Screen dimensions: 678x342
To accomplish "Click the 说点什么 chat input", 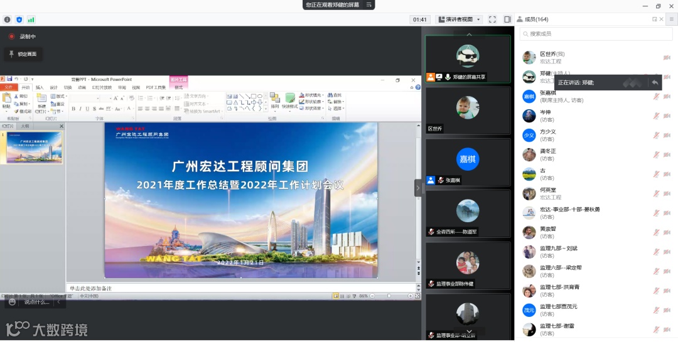I will [37, 302].
